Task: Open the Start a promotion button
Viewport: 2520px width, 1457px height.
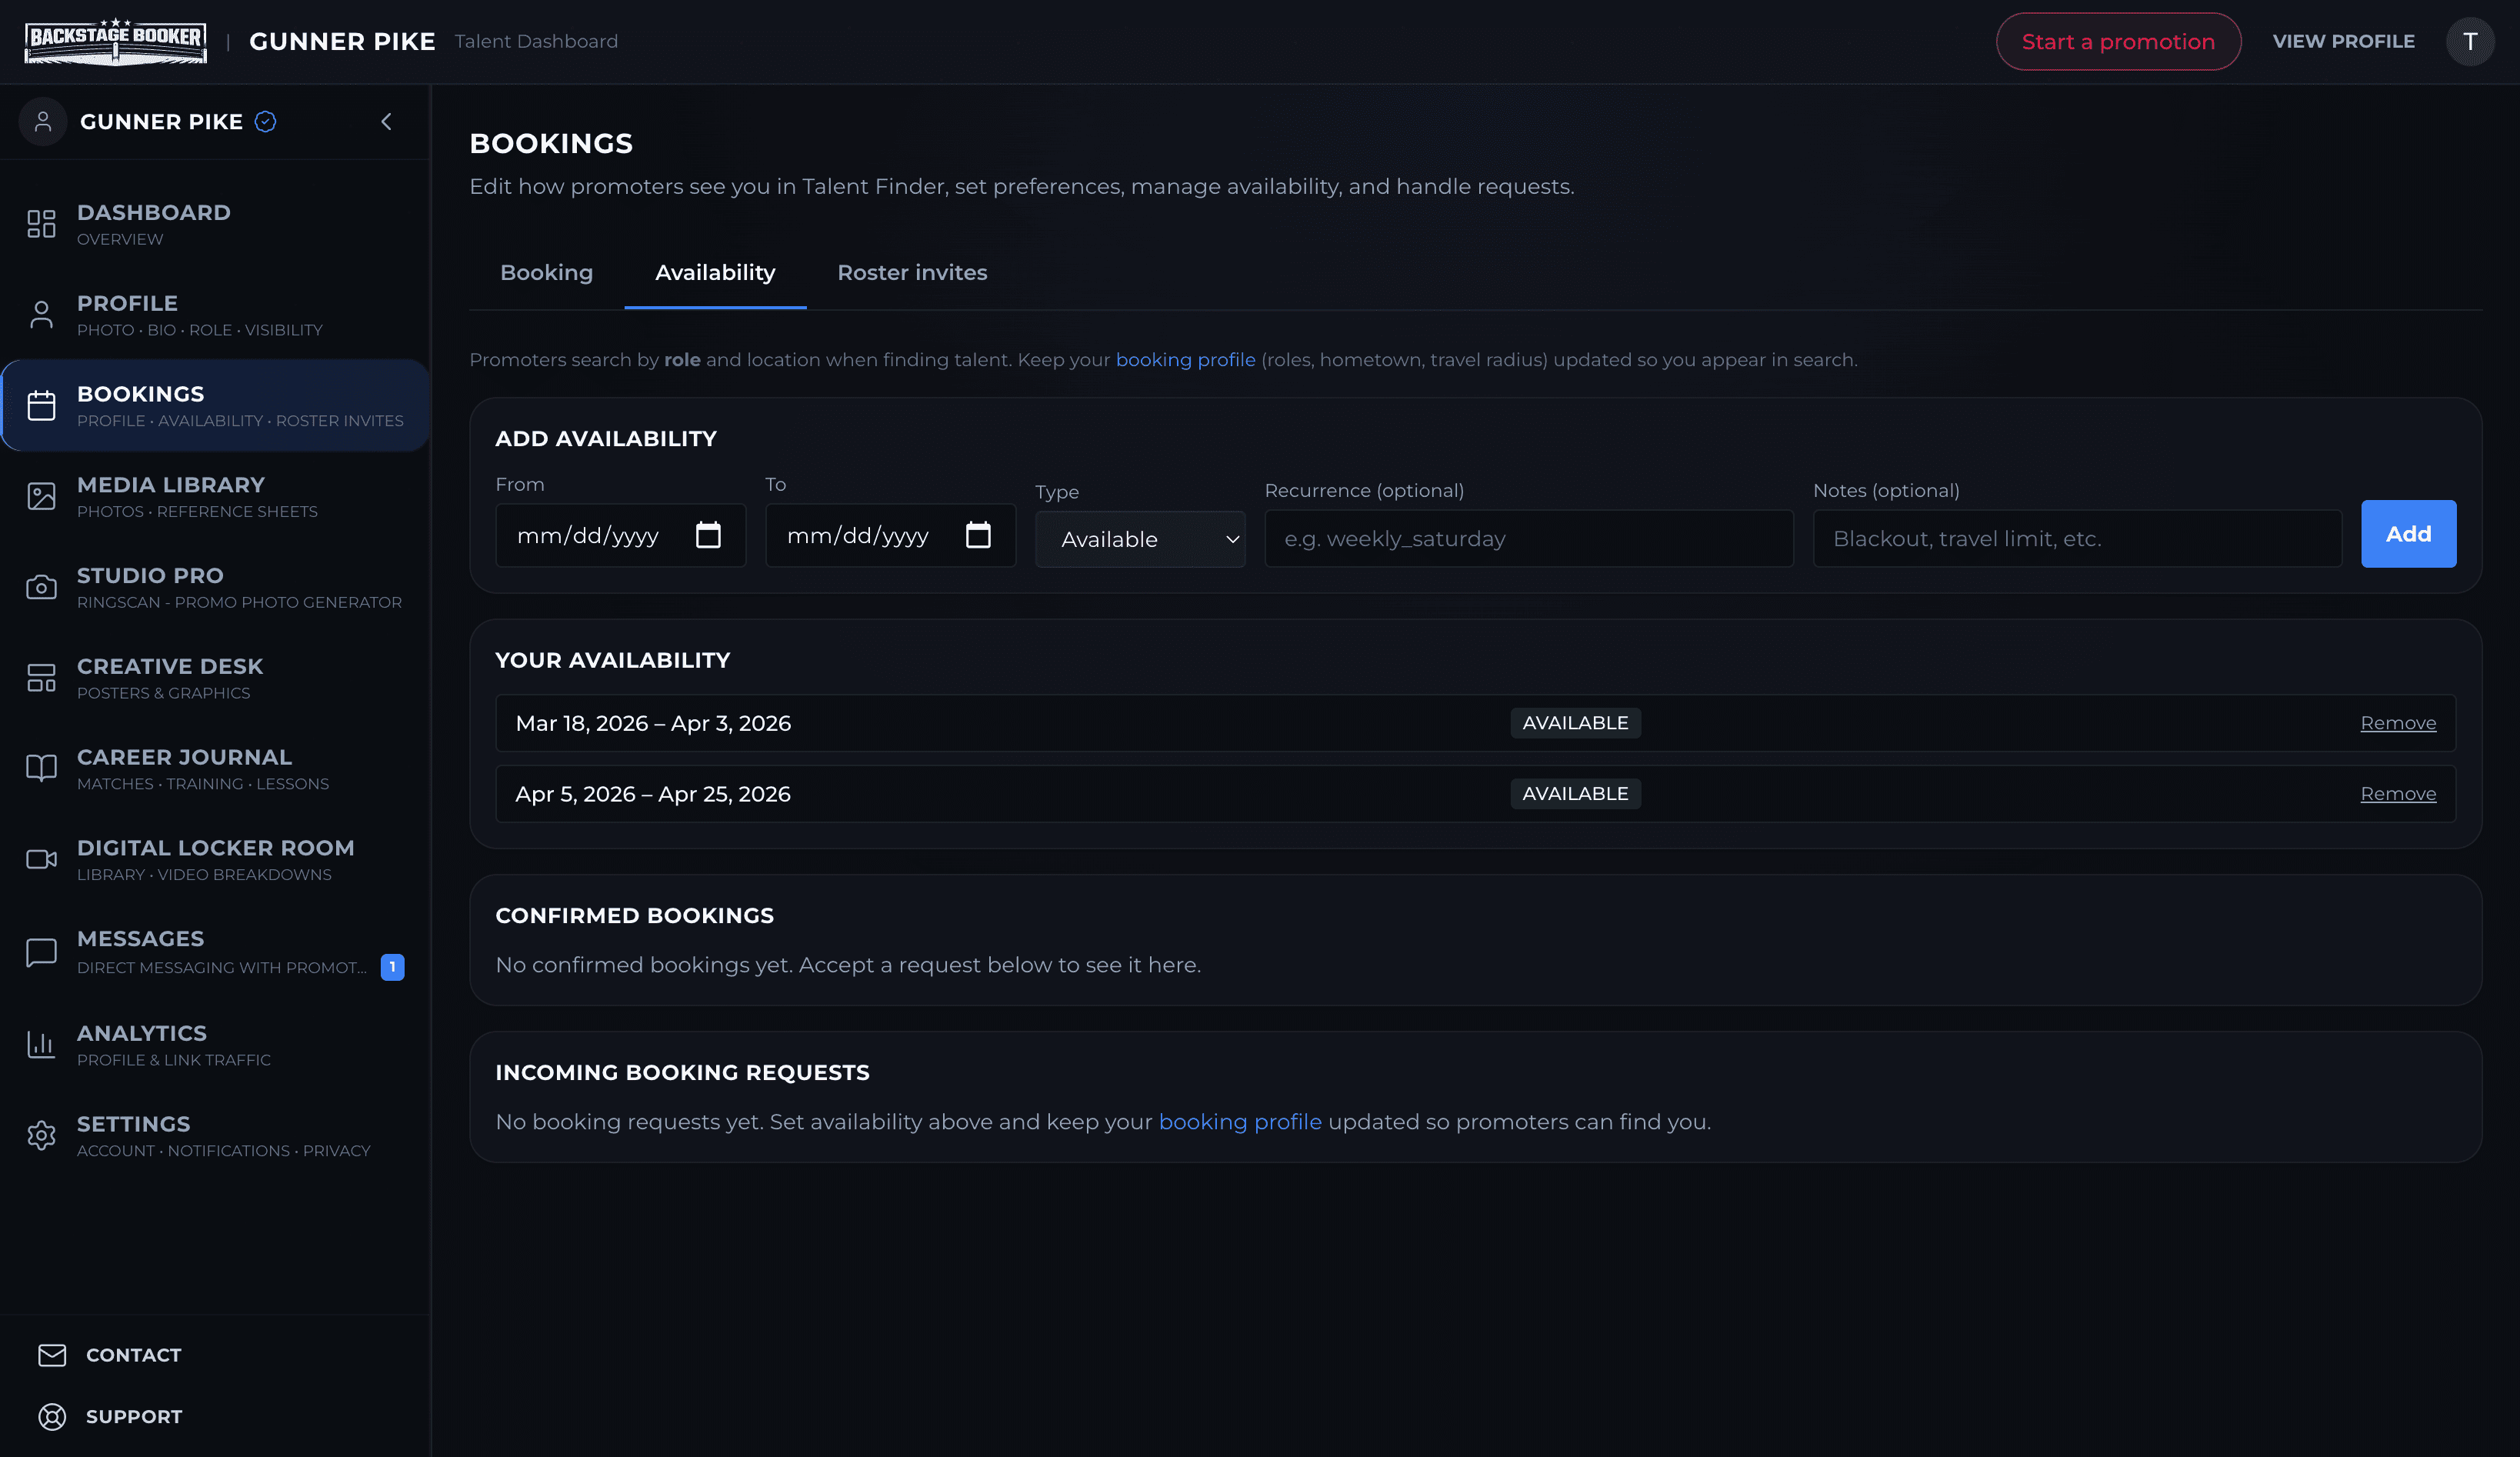Action: tap(2118, 41)
